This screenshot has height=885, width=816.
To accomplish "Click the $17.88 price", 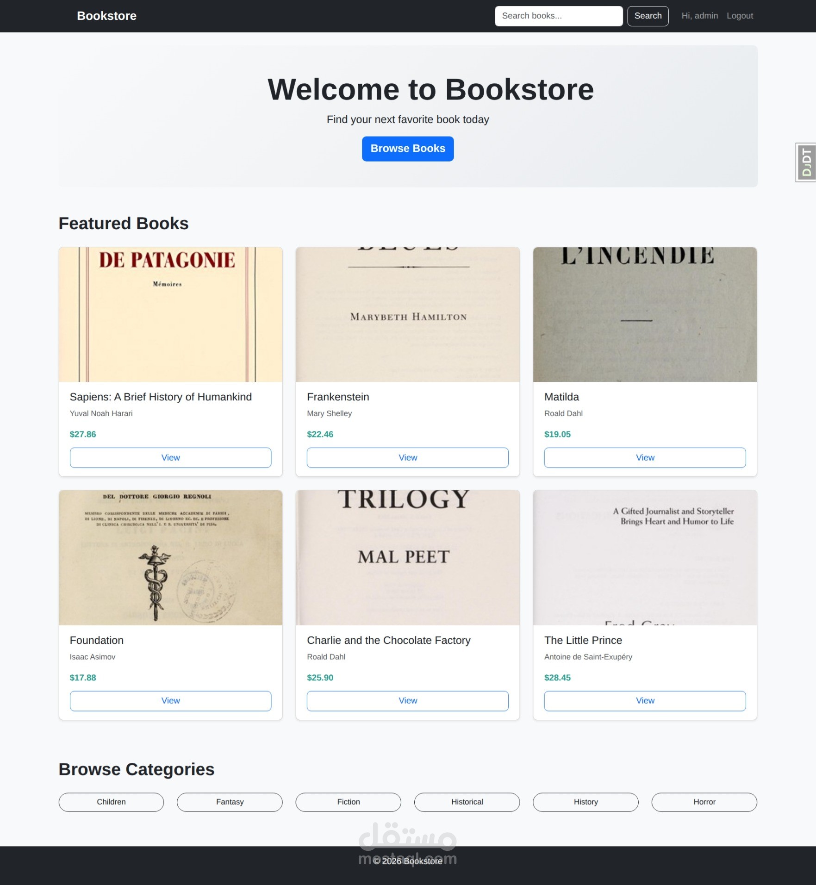I will tap(83, 678).
